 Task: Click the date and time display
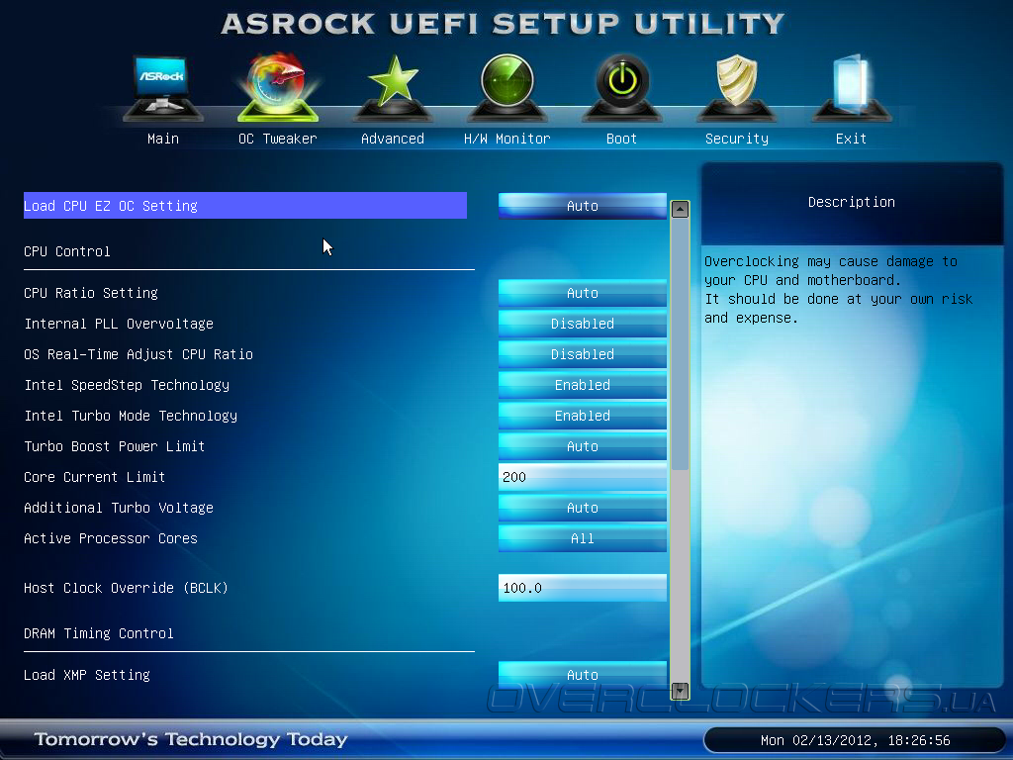(x=856, y=740)
